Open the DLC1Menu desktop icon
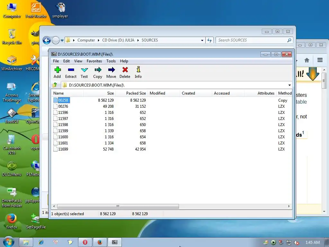 (x=12, y=169)
